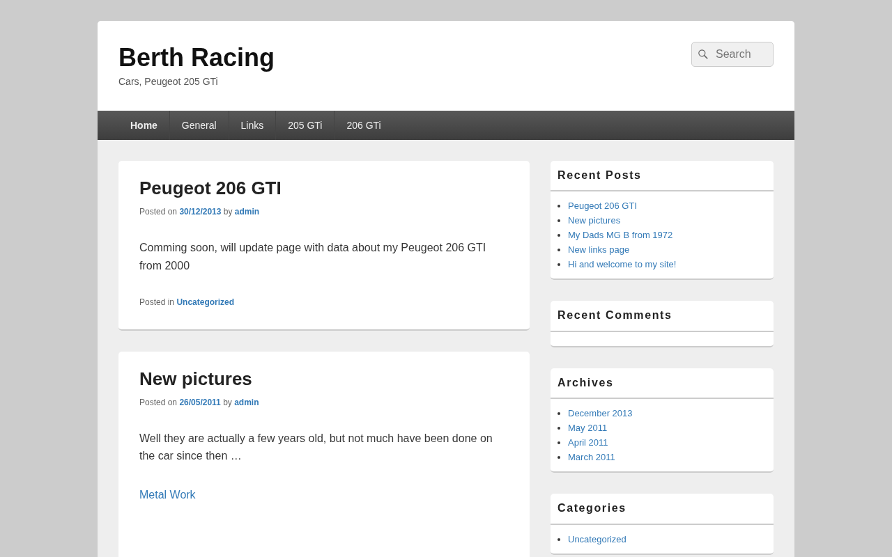The height and width of the screenshot is (557, 892).
Task: Click the search magnifier icon
Action: click(x=703, y=54)
